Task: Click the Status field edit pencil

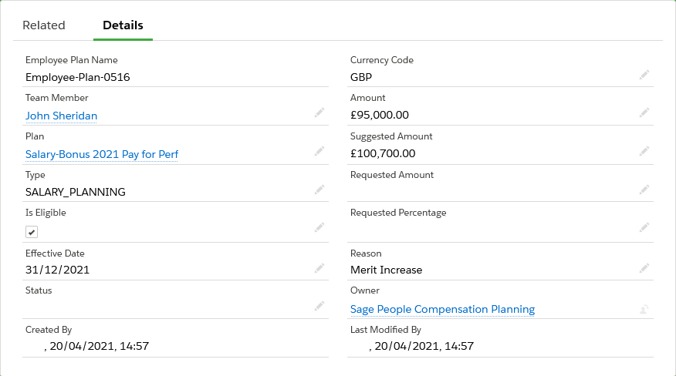Action: pos(319,307)
